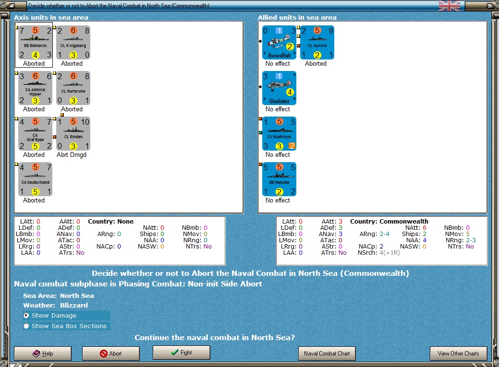
Task: Select the Gladiator fighter unit
Action: 279,88
